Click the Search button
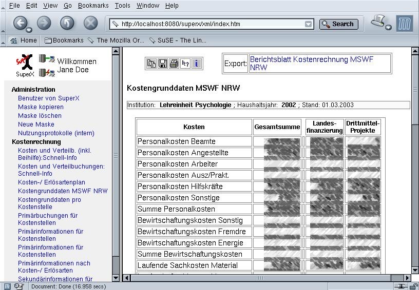This screenshot has height=290, width=419. pos(338,24)
